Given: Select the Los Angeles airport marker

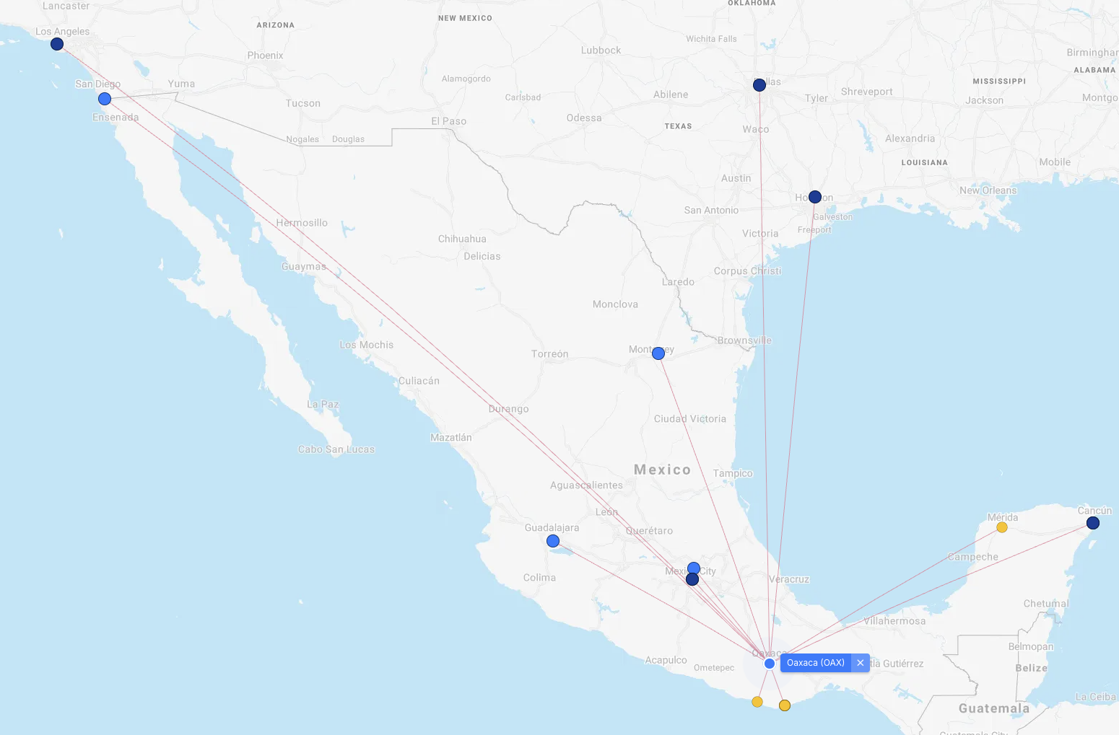Looking at the screenshot, I should point(57,44).
